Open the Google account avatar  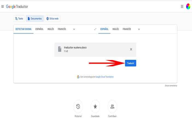(188, 7)
